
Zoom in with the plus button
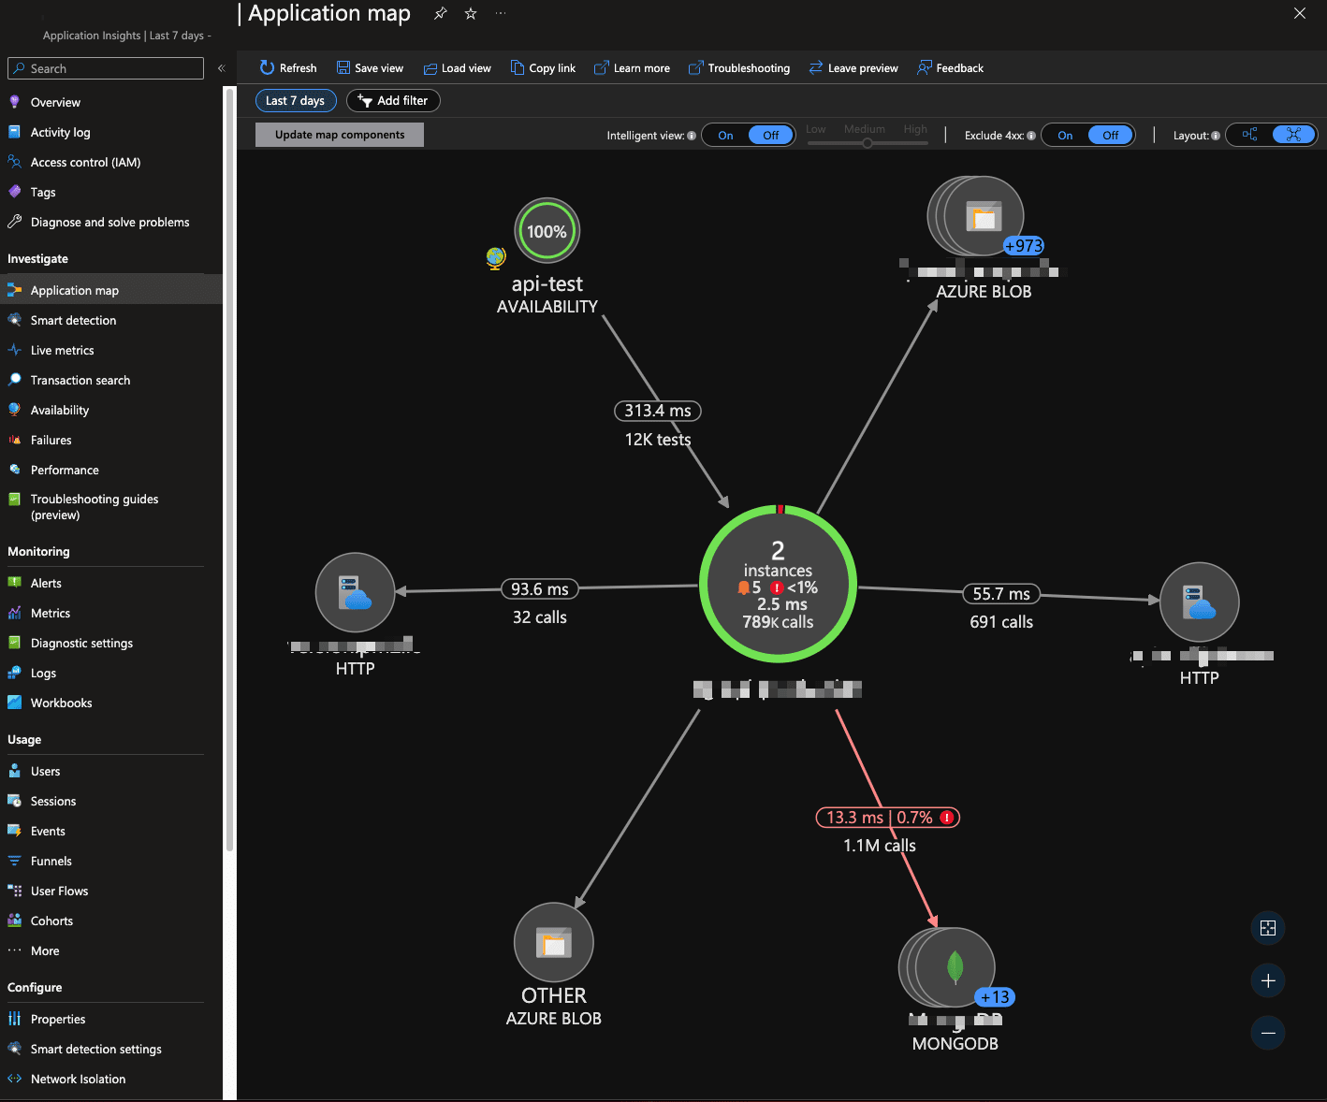tap(1268, 980)
